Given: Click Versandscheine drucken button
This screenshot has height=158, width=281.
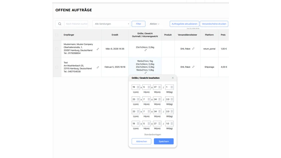Looking at the screenshot, I should [x=214, y=24].
